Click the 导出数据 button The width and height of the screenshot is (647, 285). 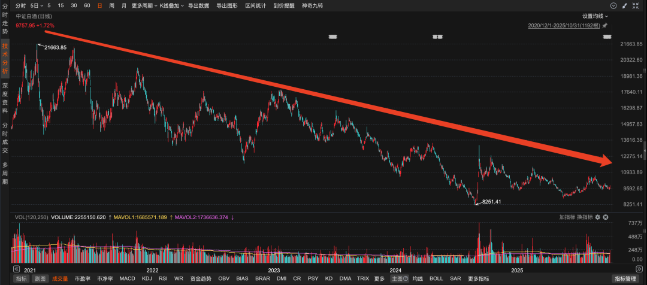198,5
